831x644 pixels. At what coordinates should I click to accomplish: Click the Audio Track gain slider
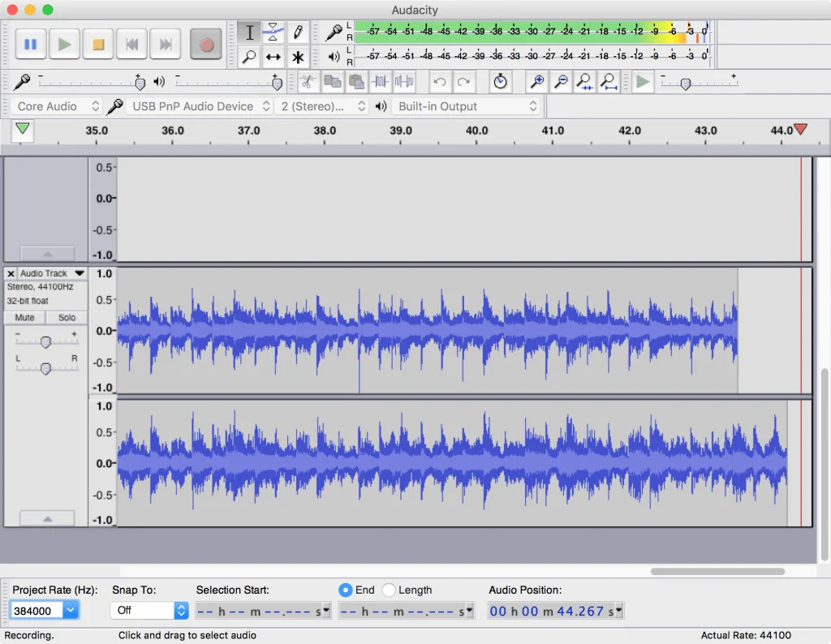click(x=45, y=342)
